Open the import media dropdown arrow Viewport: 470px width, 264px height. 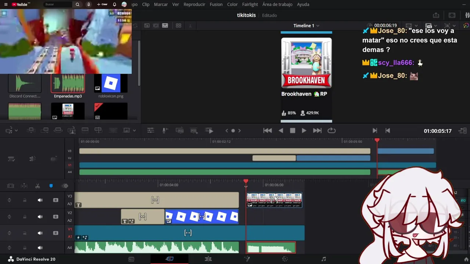(16, 131)
